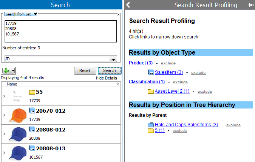The width and height of the screenshot is (255, 162).
Task: Select result name 20808-012
Action: pyautogui.click(x=51, y=130)
